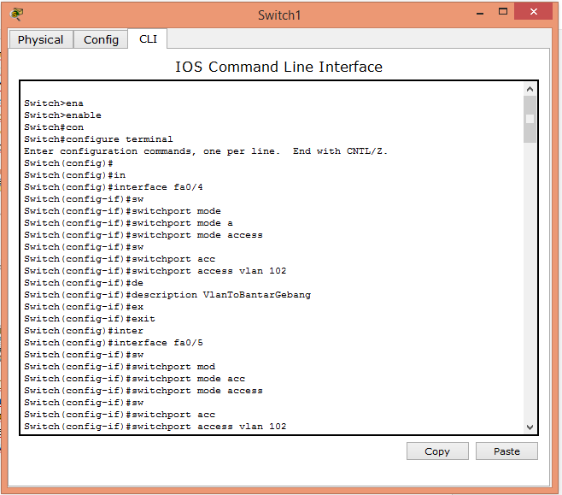The width and height of the screenshot is (562, 495).
Task: Switch to the Config tab
Action: (x=101, y=39)
